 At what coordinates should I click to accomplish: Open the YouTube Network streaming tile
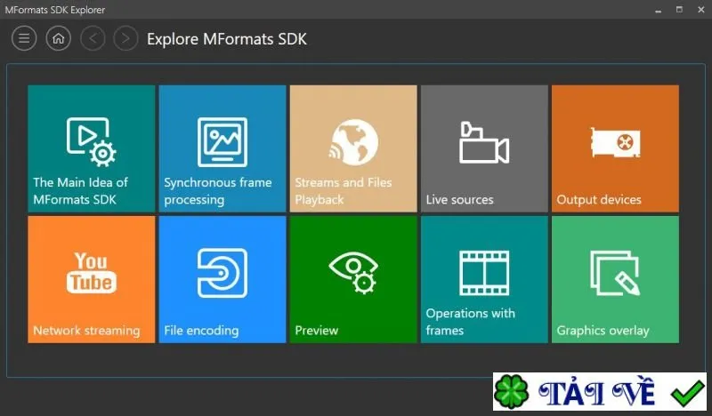tap(92, 279)
